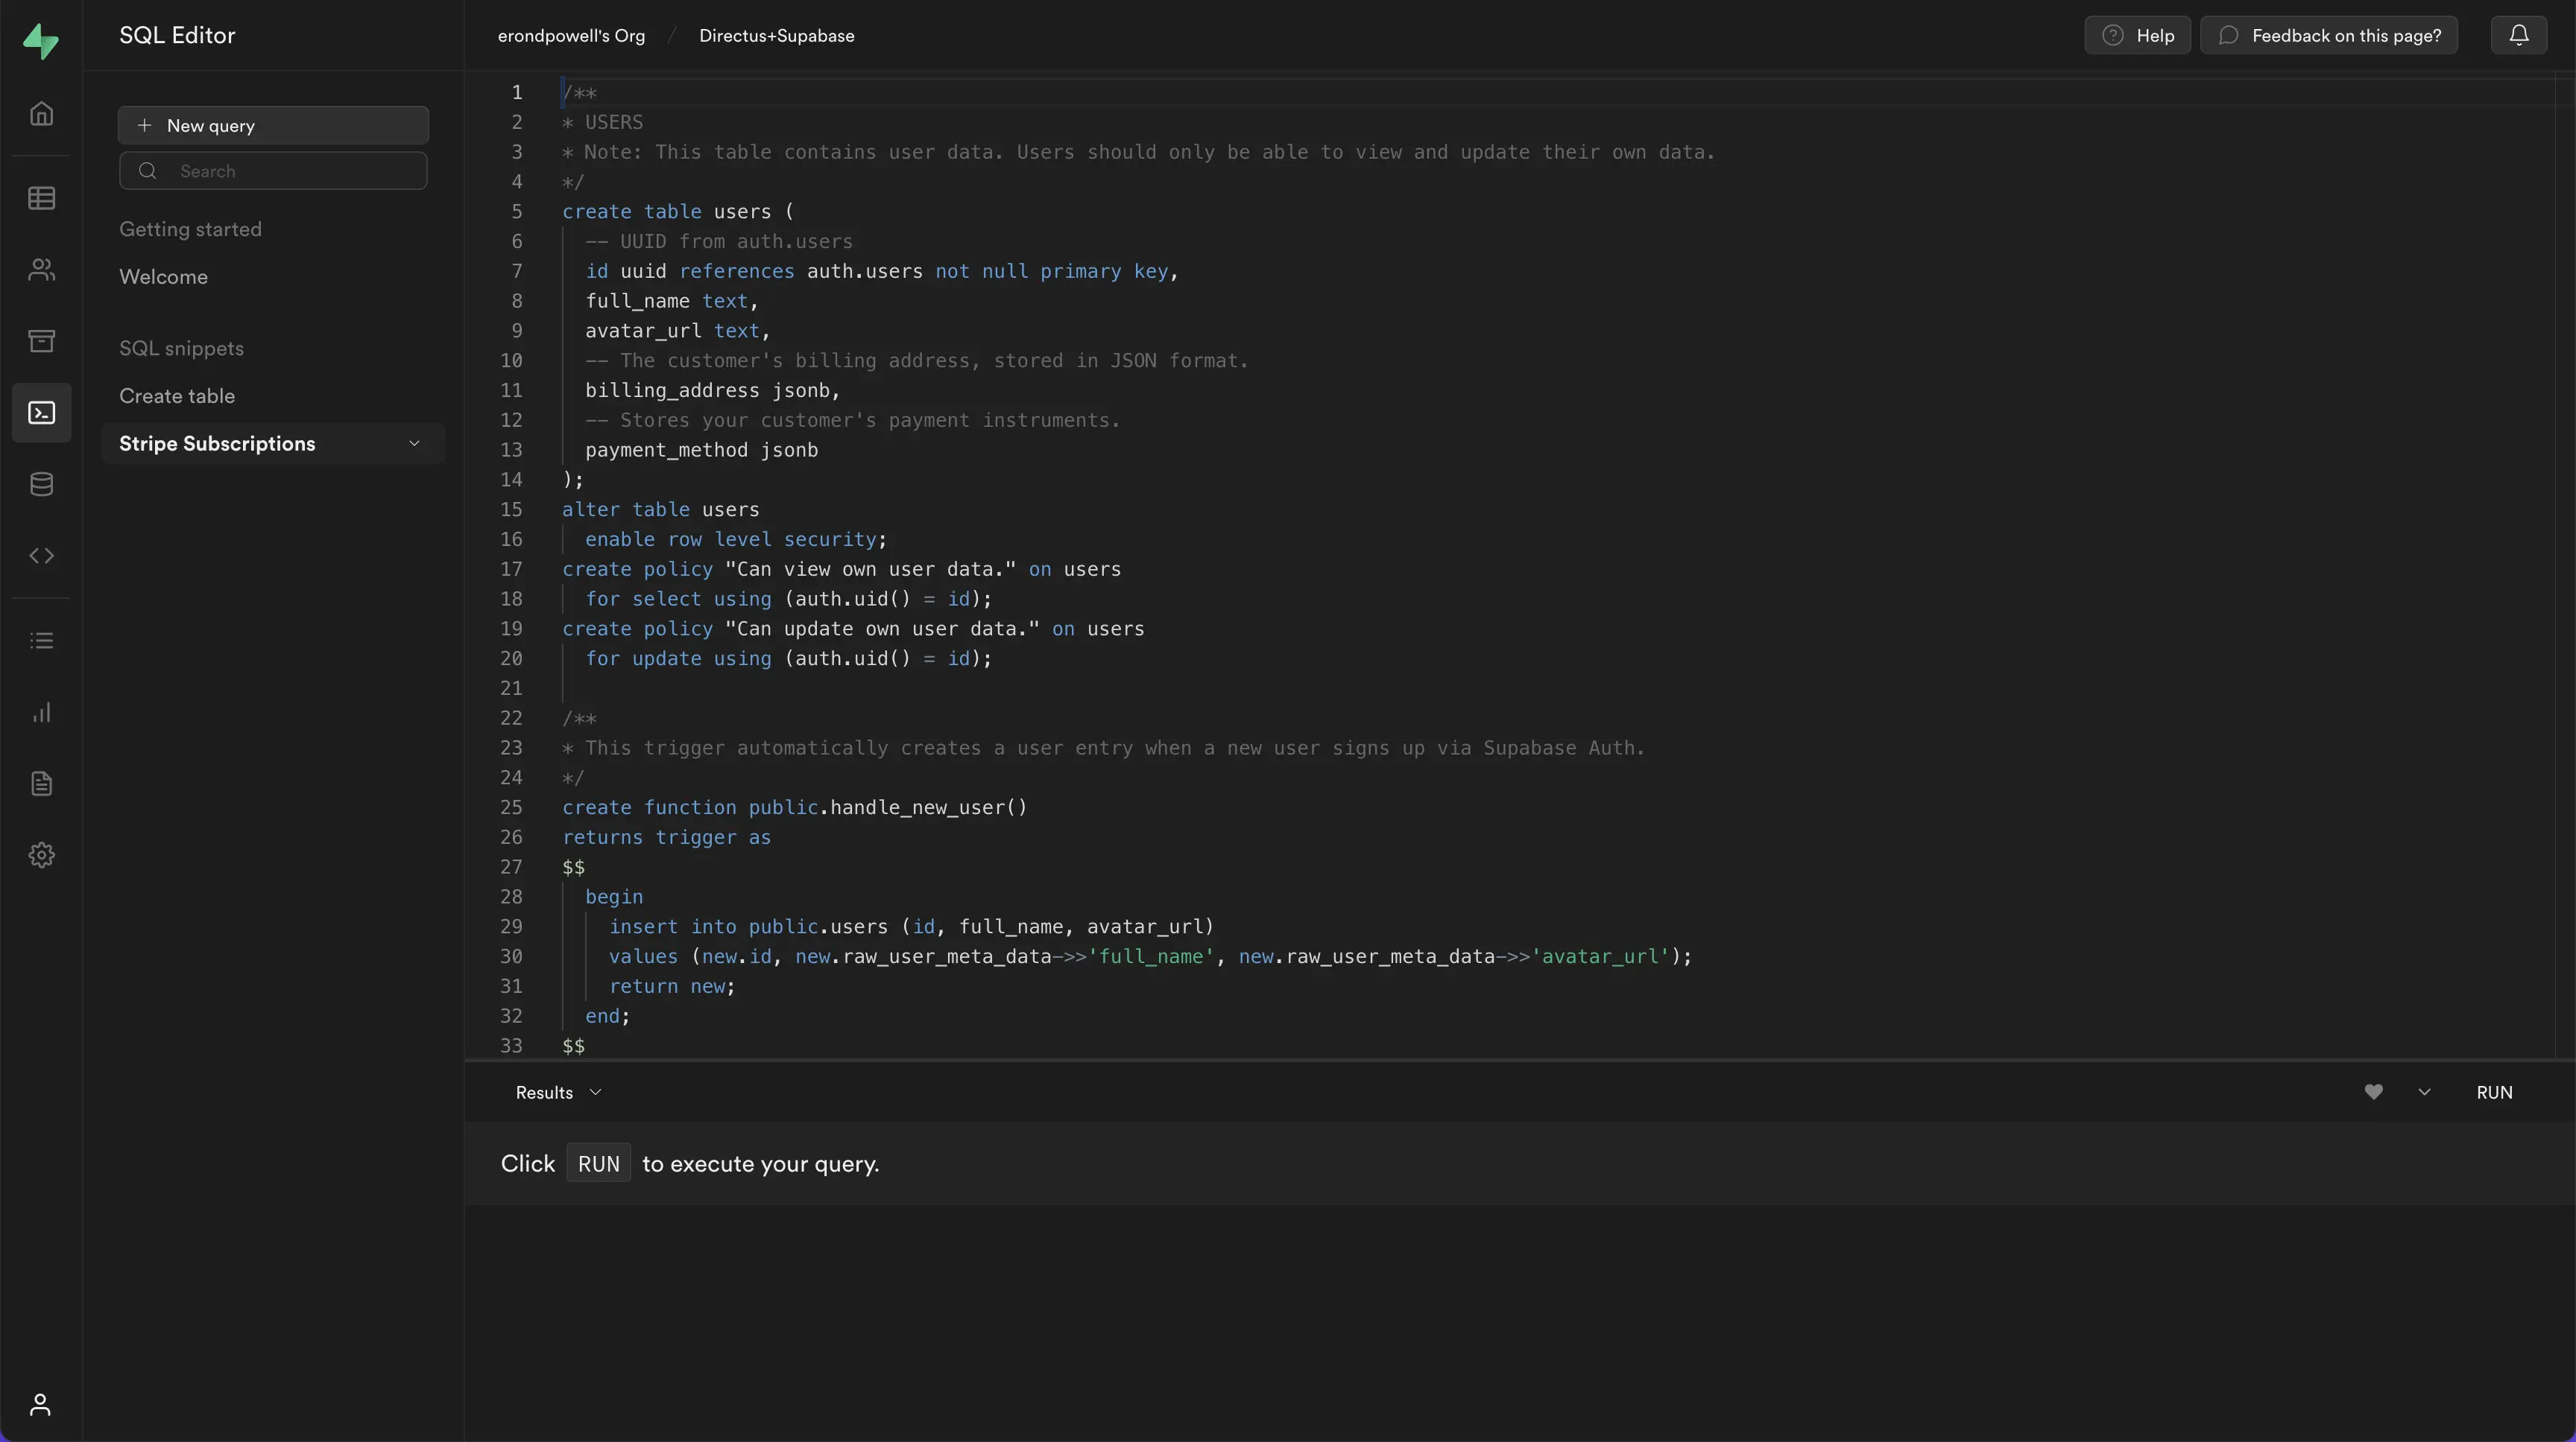The width and height of the screenshot is (2576, 1442).
Task: Click the New query button
Action: pyautogui.click(x=273, y=125)
